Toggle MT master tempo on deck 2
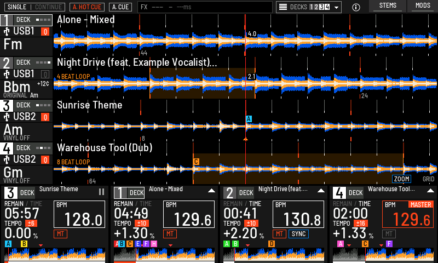 pos(279,234)
